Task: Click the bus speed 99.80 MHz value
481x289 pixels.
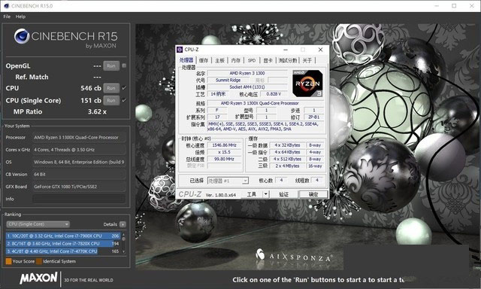Action: [224, 159]
